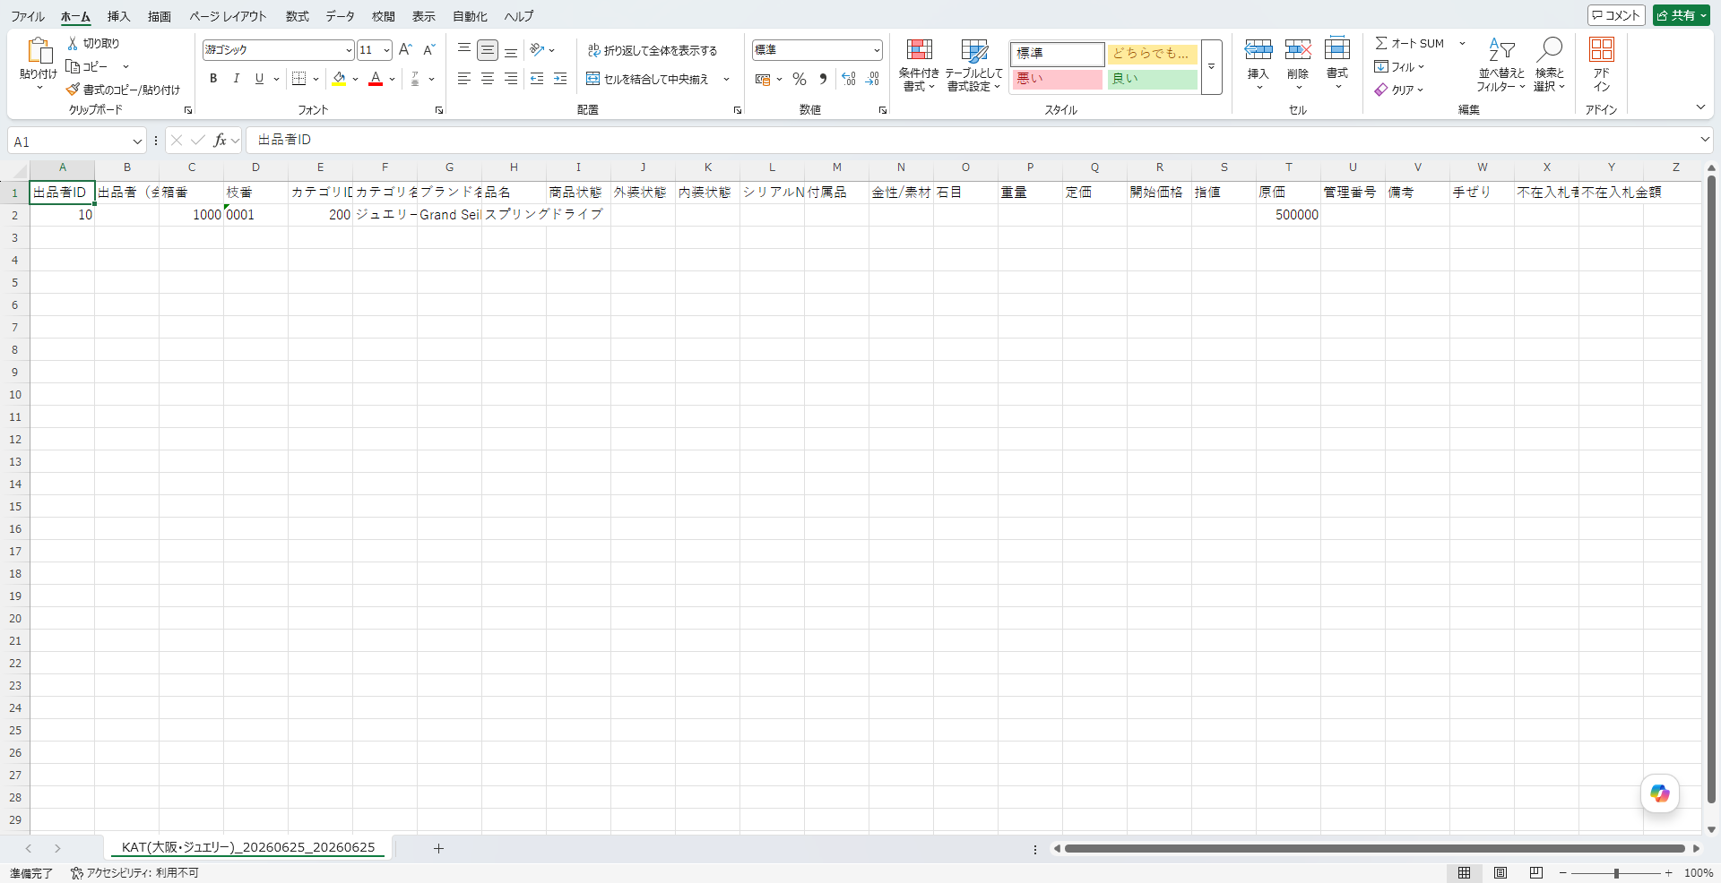Open the ファイル (File) tab
The height and width of the screenshot is (883, 1721).
pos(28,16)
